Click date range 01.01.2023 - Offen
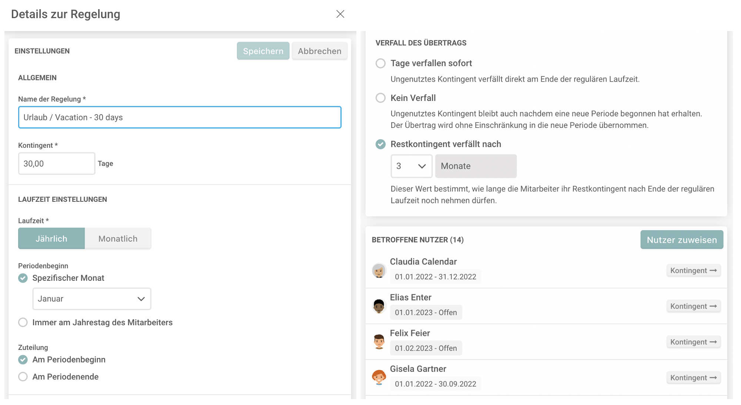 (x=426, y=313)
